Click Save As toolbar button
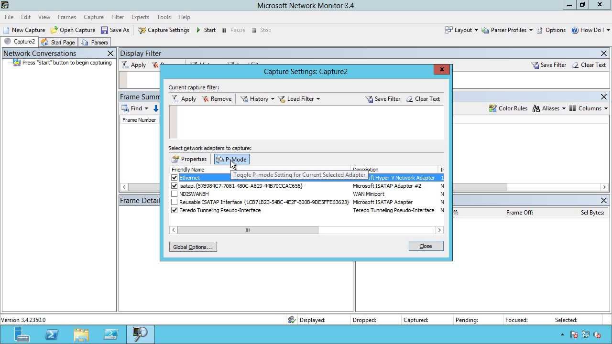 coord(115,30)
